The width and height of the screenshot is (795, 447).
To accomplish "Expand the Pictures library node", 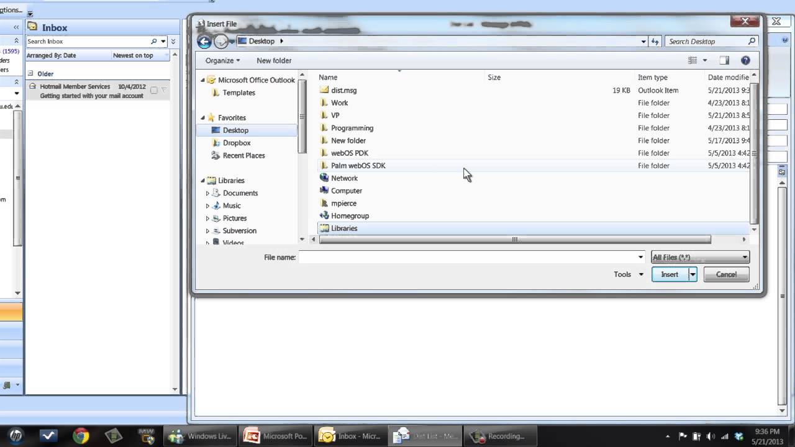I will tap(207, 219).
